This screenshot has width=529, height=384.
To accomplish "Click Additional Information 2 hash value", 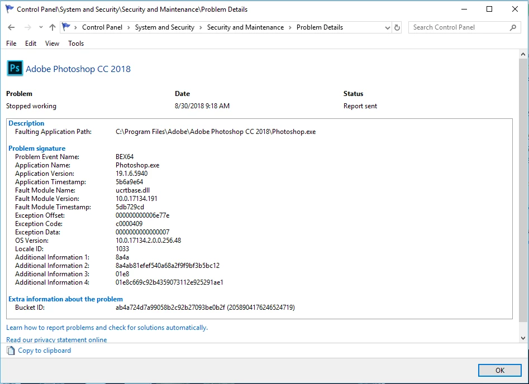I will (168, 266).
